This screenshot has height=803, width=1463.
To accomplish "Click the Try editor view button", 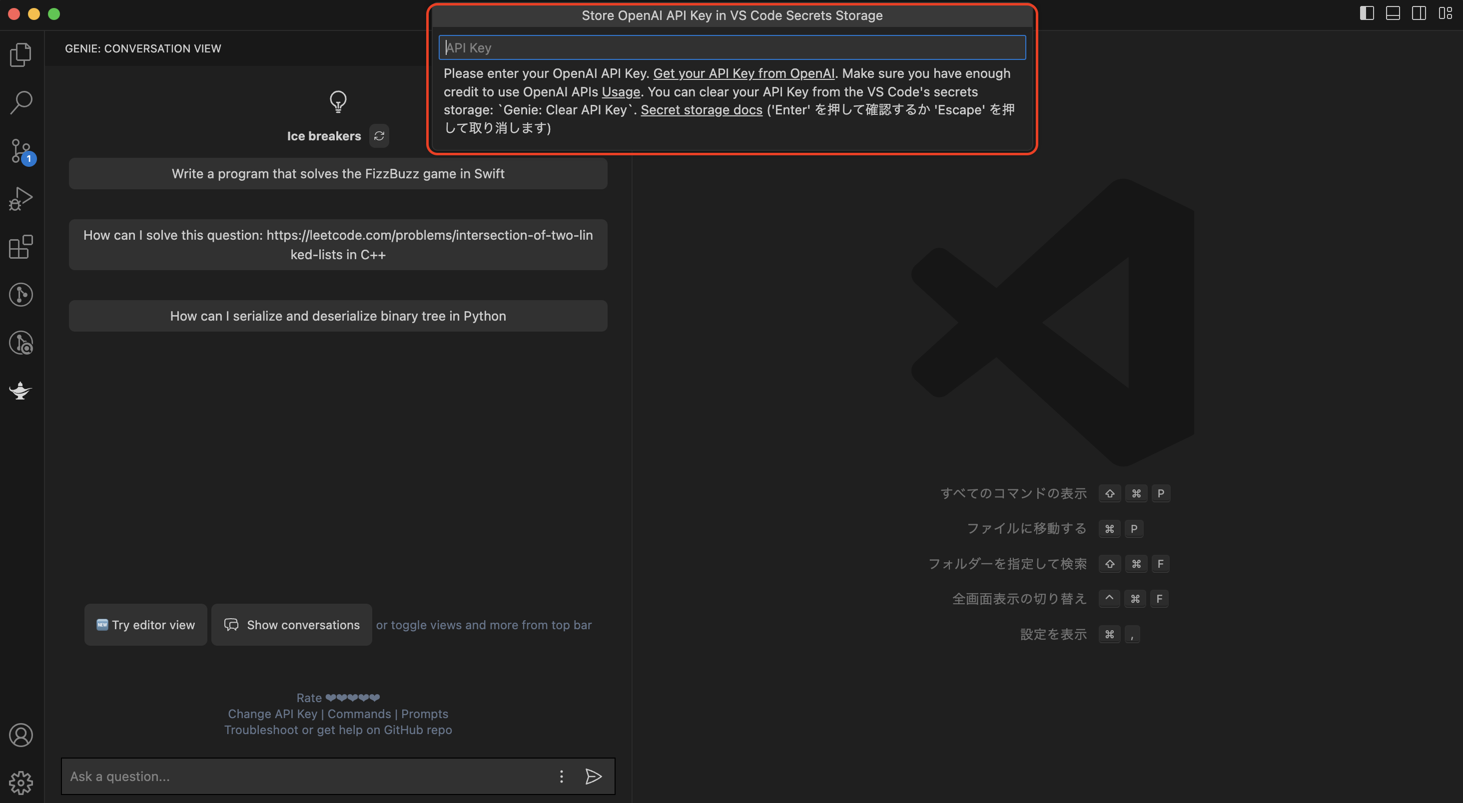I will pos(145,625).
